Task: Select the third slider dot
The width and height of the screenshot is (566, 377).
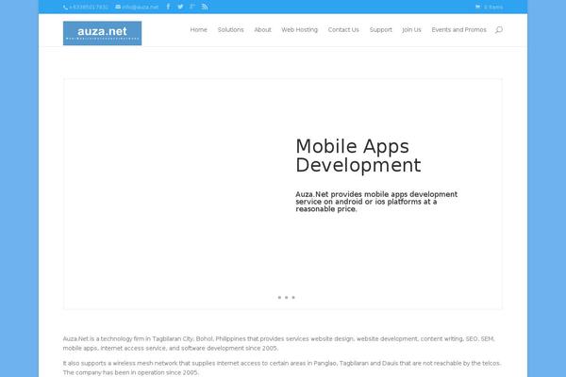Action: tap(293, 298)
